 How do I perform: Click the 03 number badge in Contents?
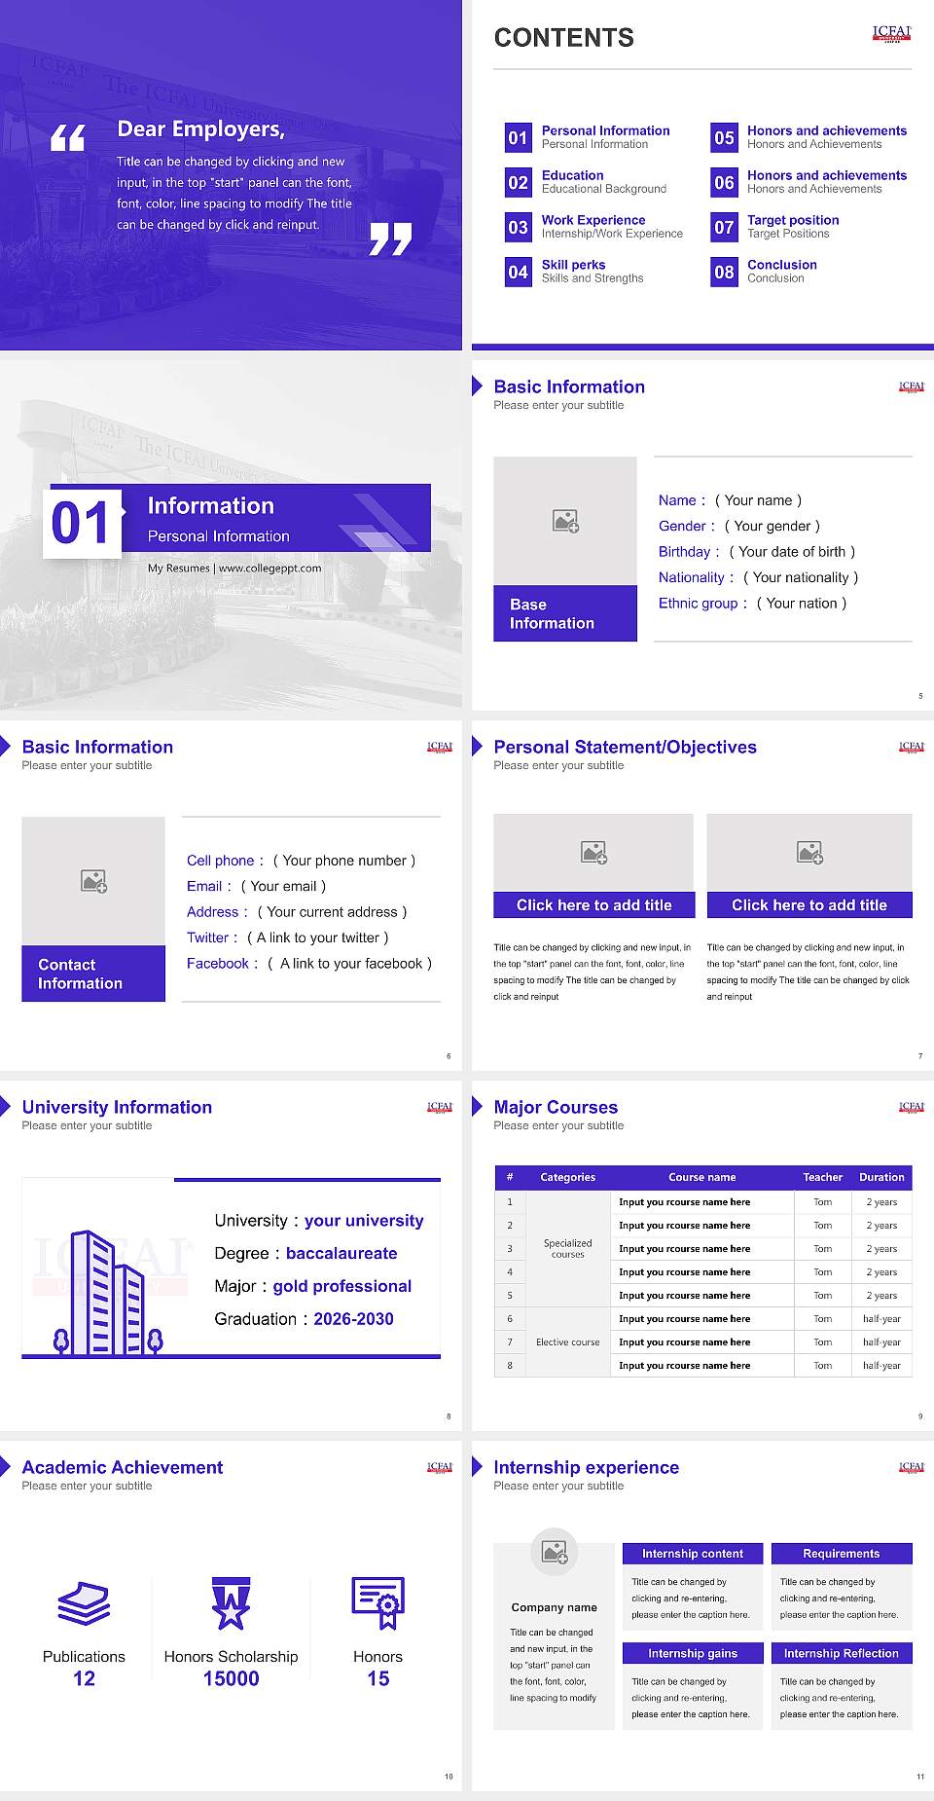click(519, 227)
